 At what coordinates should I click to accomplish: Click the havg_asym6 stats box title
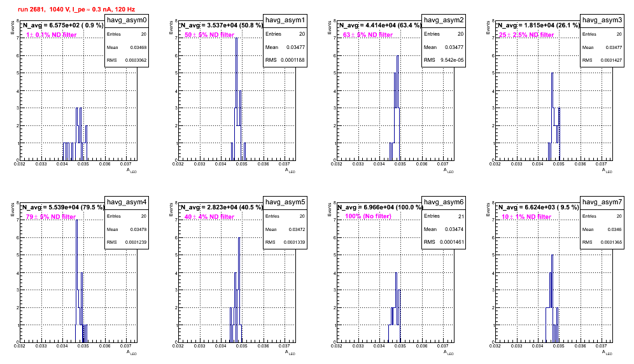(444, 202)
